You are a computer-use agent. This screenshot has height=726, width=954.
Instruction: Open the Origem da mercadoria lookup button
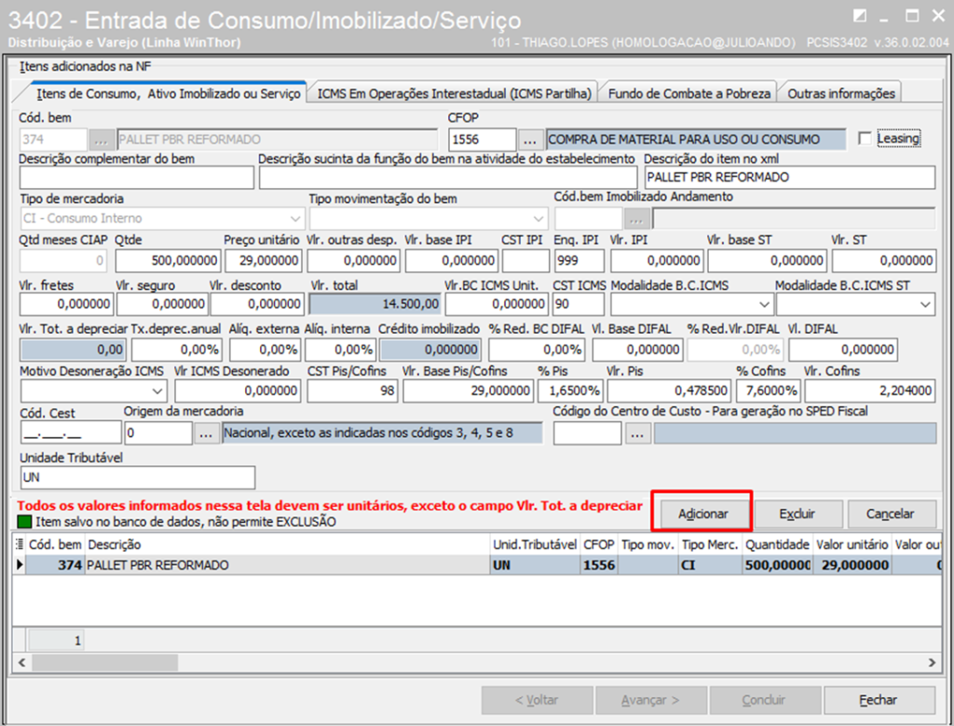[206, 433]
